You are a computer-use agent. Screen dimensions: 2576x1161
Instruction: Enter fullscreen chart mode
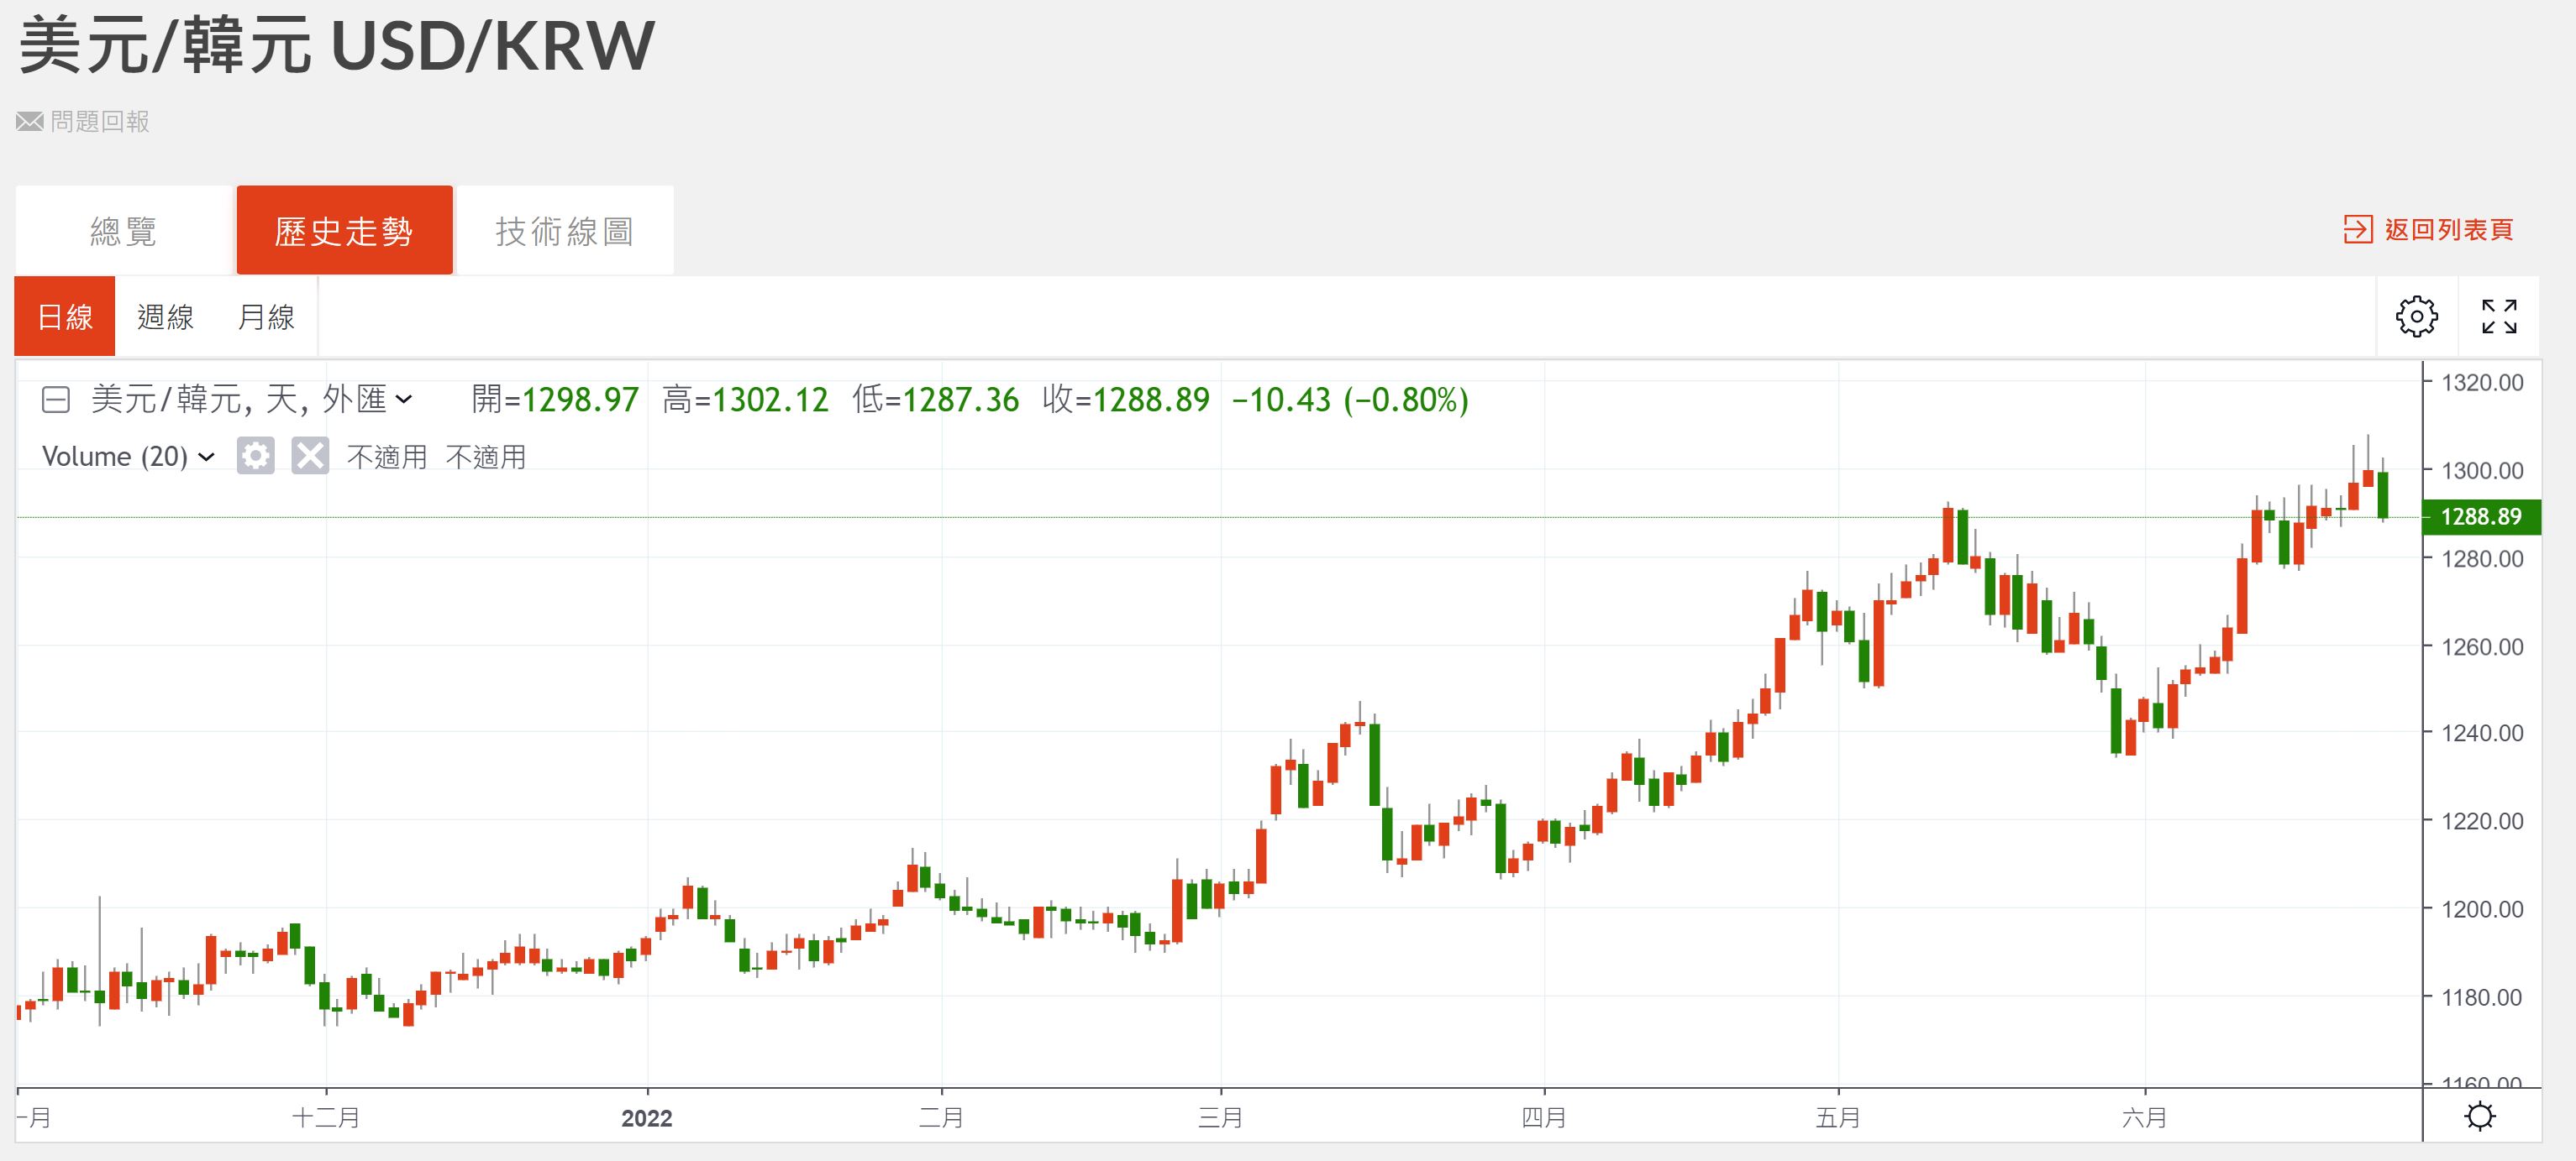pos(2498,316)
